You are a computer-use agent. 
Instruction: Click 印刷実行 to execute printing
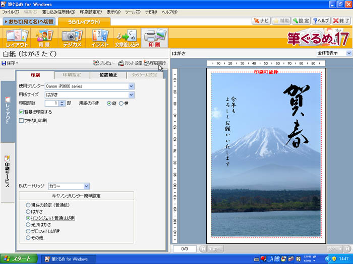(x=155, y=63)
